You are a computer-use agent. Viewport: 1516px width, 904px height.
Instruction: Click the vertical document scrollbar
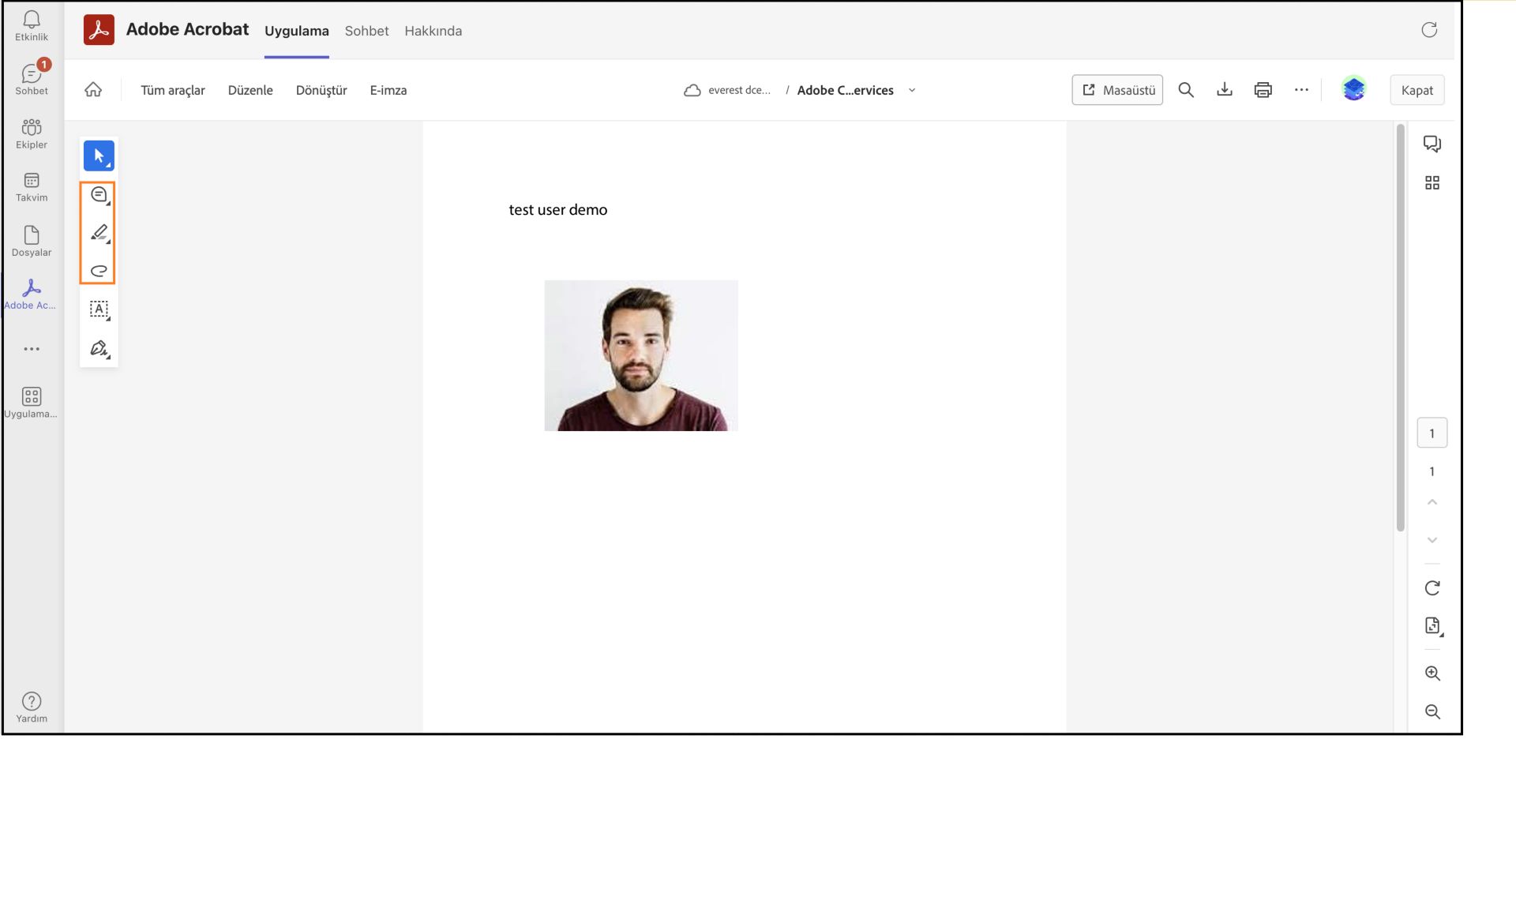tap(1401, 328)
